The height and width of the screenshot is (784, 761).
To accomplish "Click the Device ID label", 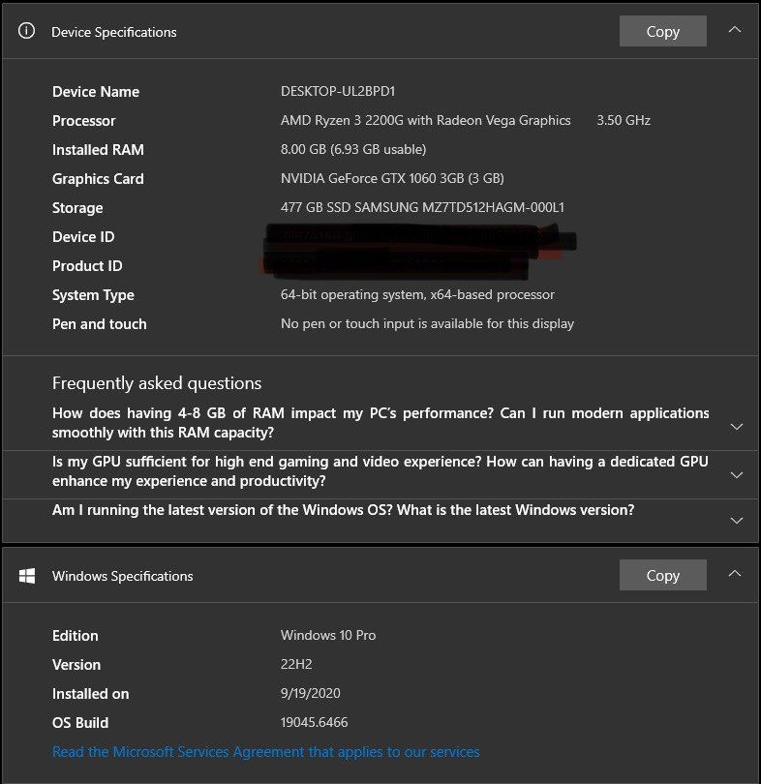I will 83,237.
